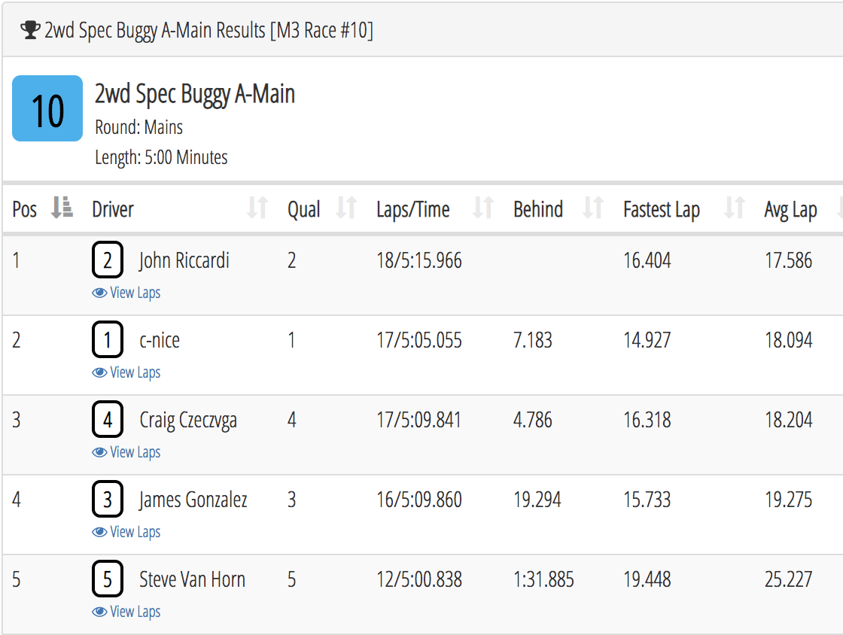Click car number 2 badge for John Riccardi

pos(108,261)
